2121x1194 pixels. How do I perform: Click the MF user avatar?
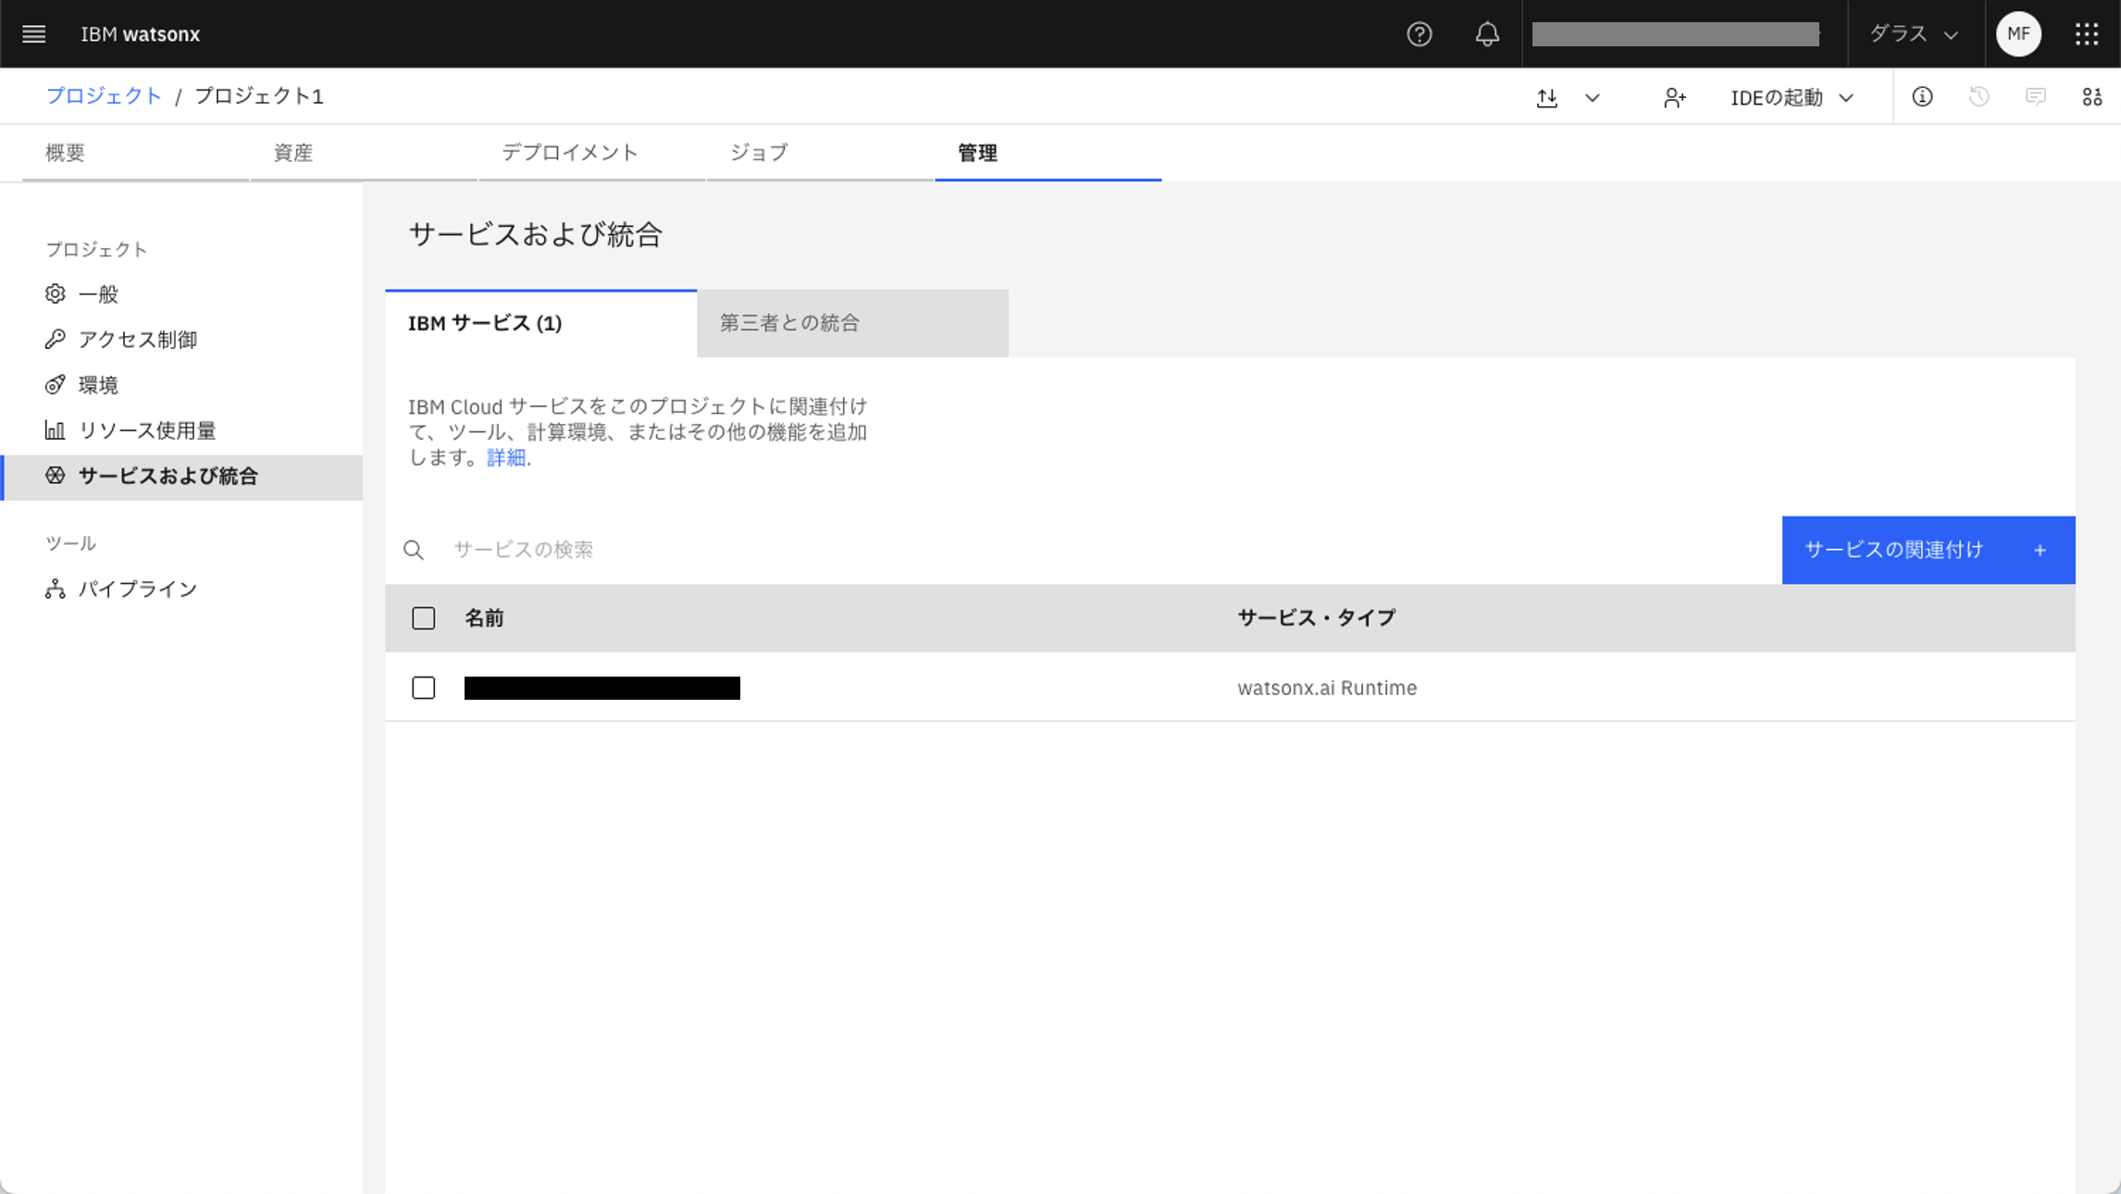2018,34
